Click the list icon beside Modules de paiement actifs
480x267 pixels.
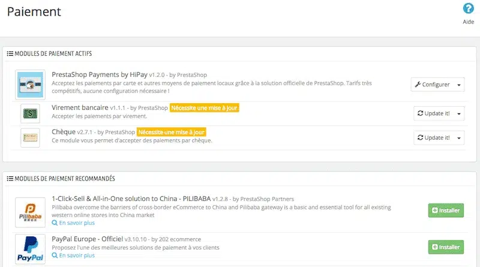[10, 54]
